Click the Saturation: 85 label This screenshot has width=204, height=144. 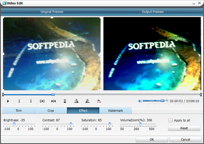pos(92,120)
